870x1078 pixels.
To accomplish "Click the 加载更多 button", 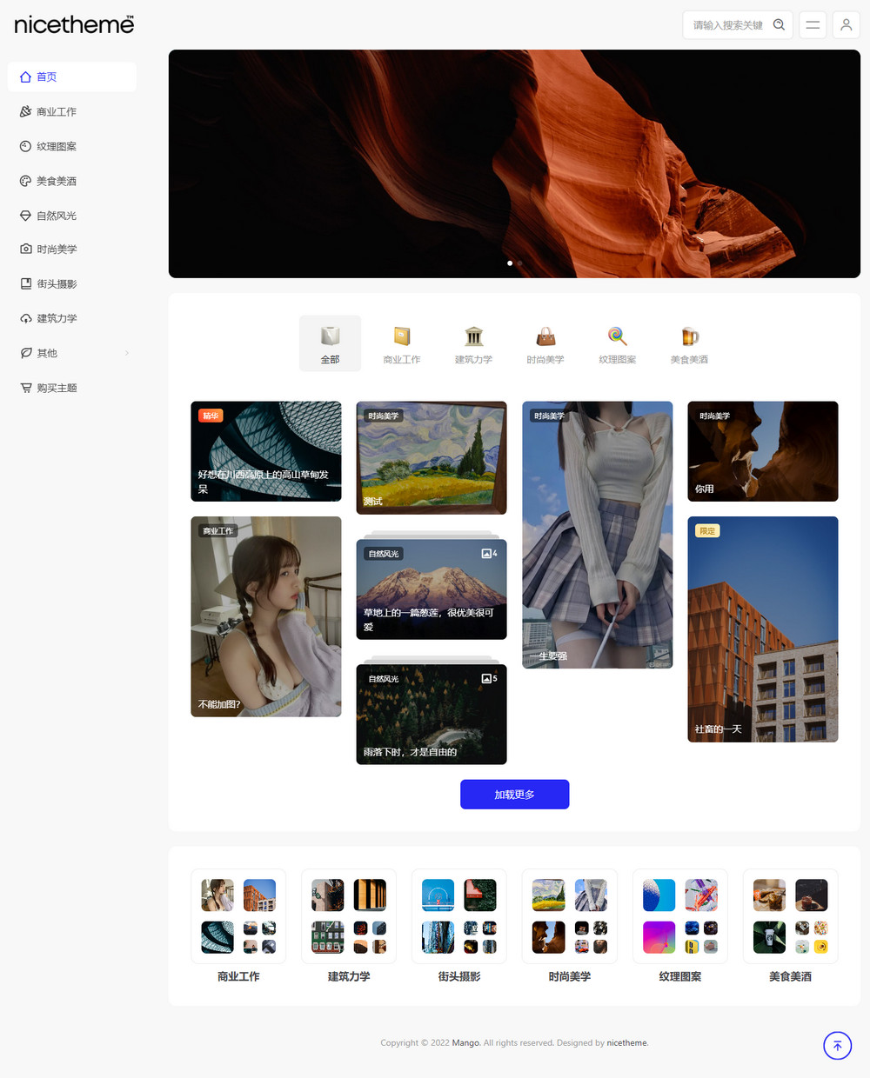I will (514, 795).
